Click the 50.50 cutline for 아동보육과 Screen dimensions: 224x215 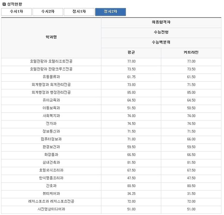pyautogui.click(x=191, y=108)
